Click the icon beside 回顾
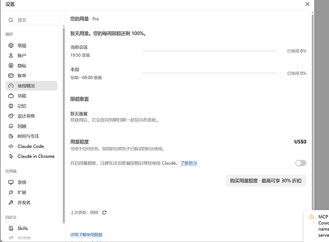This screenshot has width=329, height=242. tap(11, 126)
